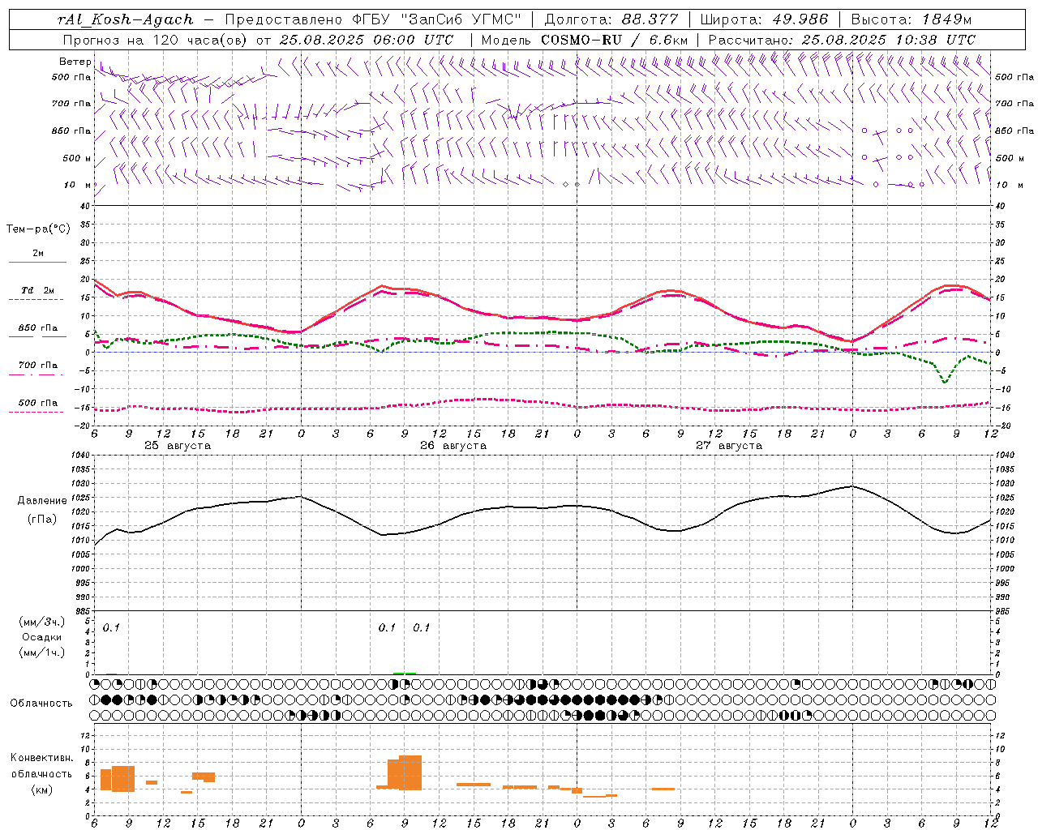
Task: Select the altitude text Высота: 1849м
Action: point(911,19)
